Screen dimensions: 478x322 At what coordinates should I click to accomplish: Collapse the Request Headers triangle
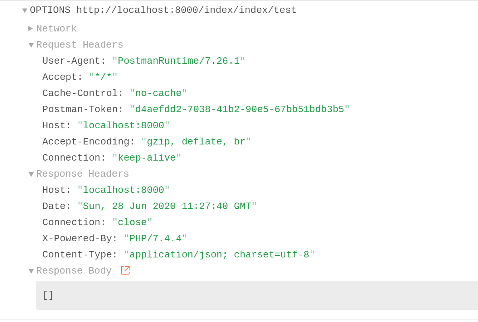coord(31,45)
